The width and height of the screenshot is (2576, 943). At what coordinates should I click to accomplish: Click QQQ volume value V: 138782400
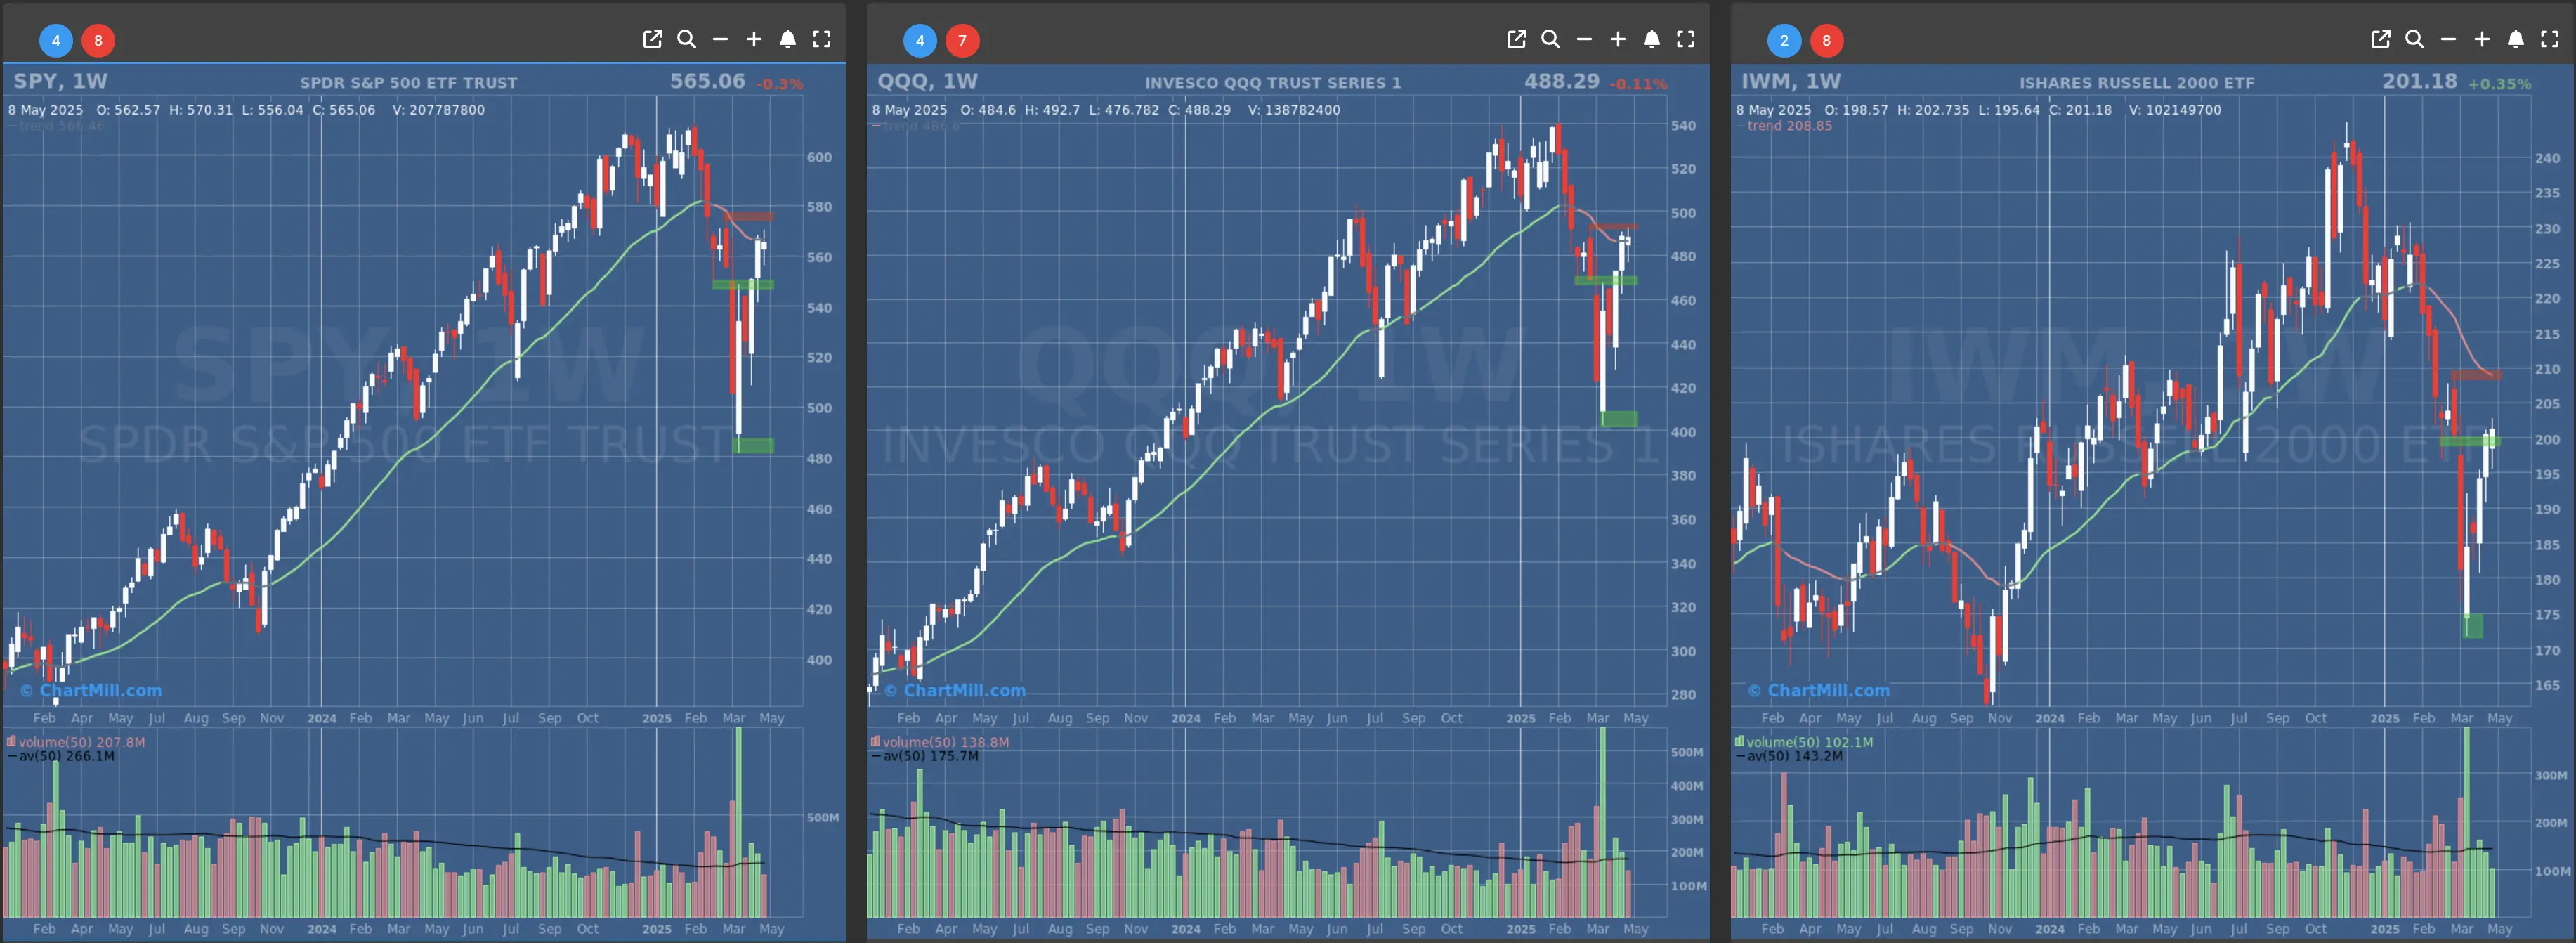(1294, 110)
